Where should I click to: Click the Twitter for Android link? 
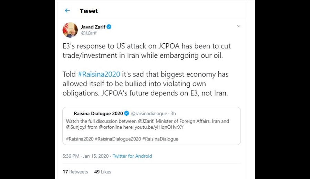[x=132, y=156]
